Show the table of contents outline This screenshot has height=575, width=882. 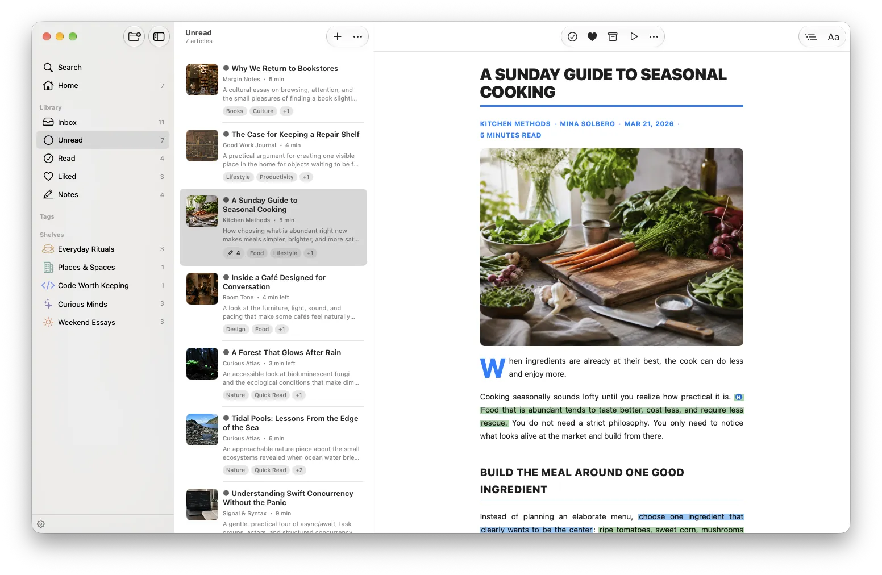pos(812,37)
